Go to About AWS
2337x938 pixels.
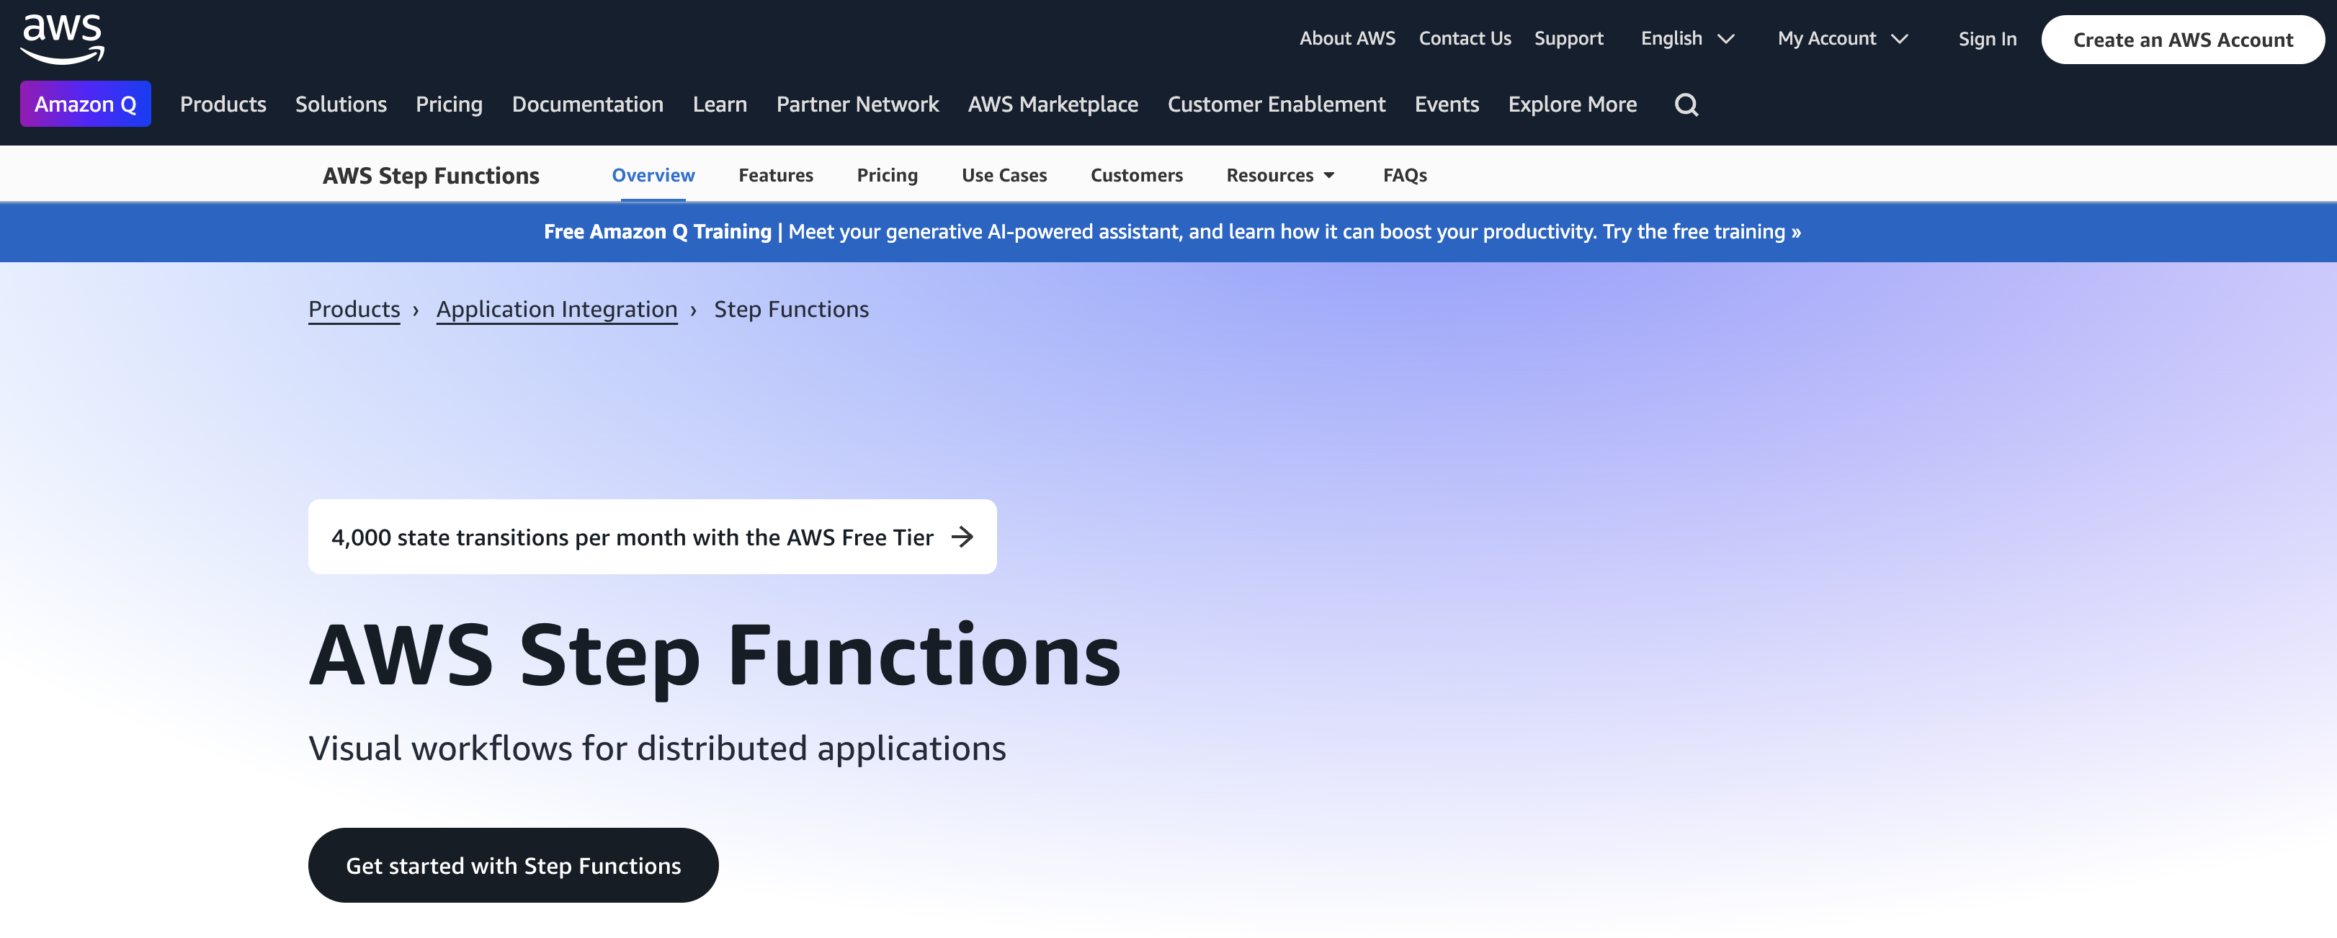[1347, 39]
